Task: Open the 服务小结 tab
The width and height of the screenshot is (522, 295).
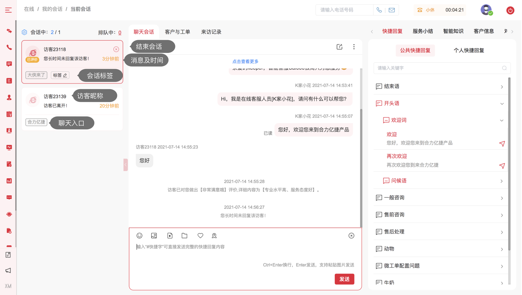Action: tap(423, 31)
